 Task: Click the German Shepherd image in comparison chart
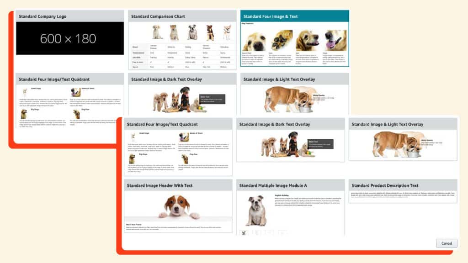coord(210,32)
